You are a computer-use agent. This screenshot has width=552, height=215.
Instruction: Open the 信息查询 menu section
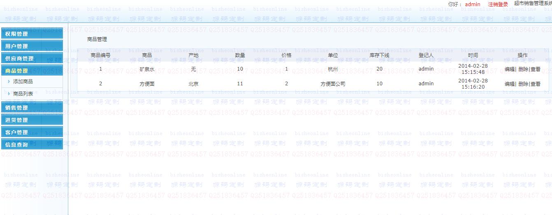32,144
